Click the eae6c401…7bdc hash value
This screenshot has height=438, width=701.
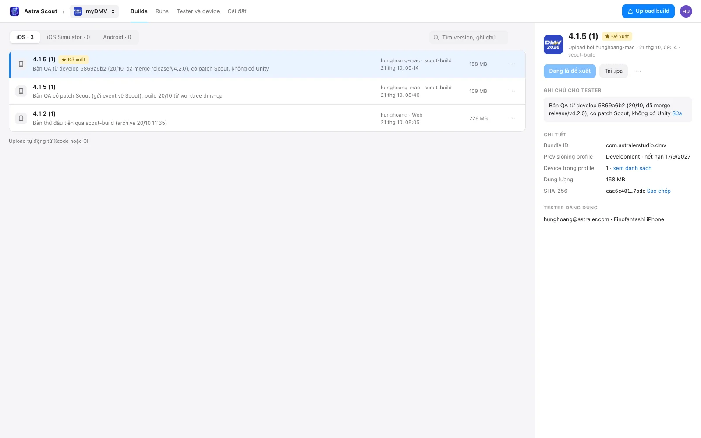pyautogui.click(x=625, y=191)
